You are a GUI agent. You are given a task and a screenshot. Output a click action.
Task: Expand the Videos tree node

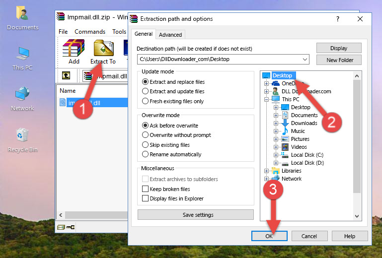click(x=276, y=147)
